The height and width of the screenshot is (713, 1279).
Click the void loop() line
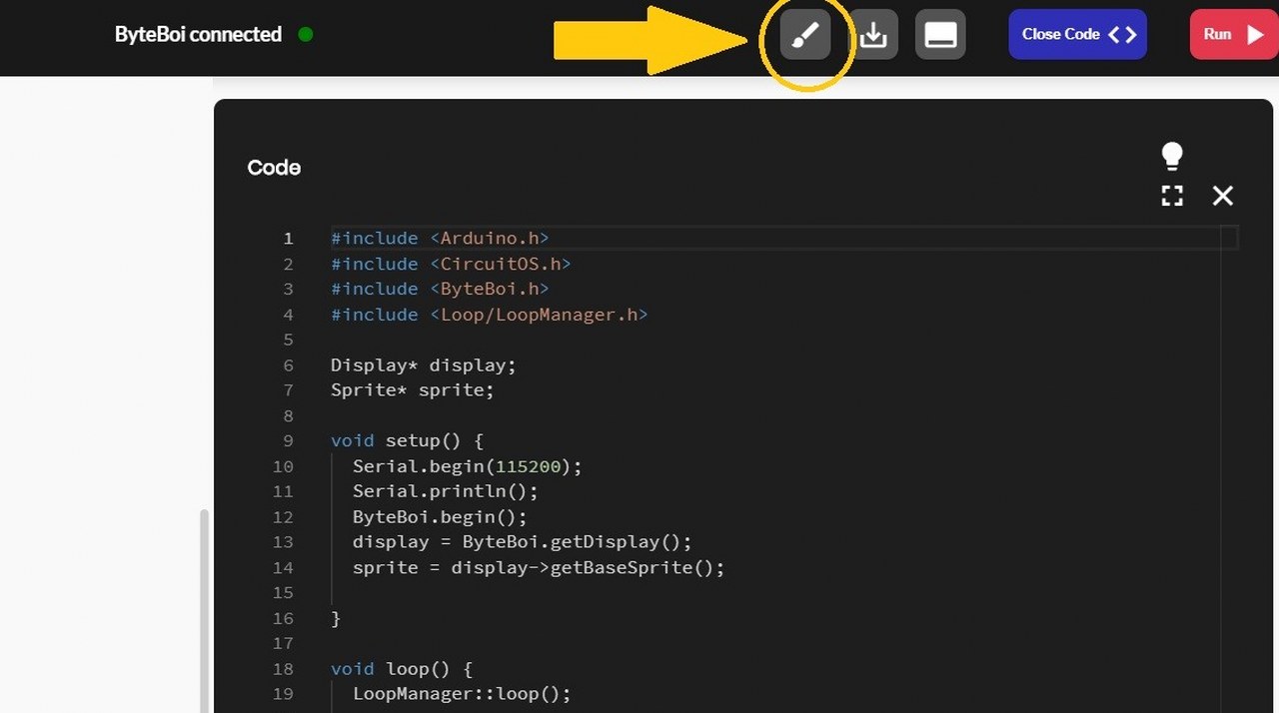point(402,669)
